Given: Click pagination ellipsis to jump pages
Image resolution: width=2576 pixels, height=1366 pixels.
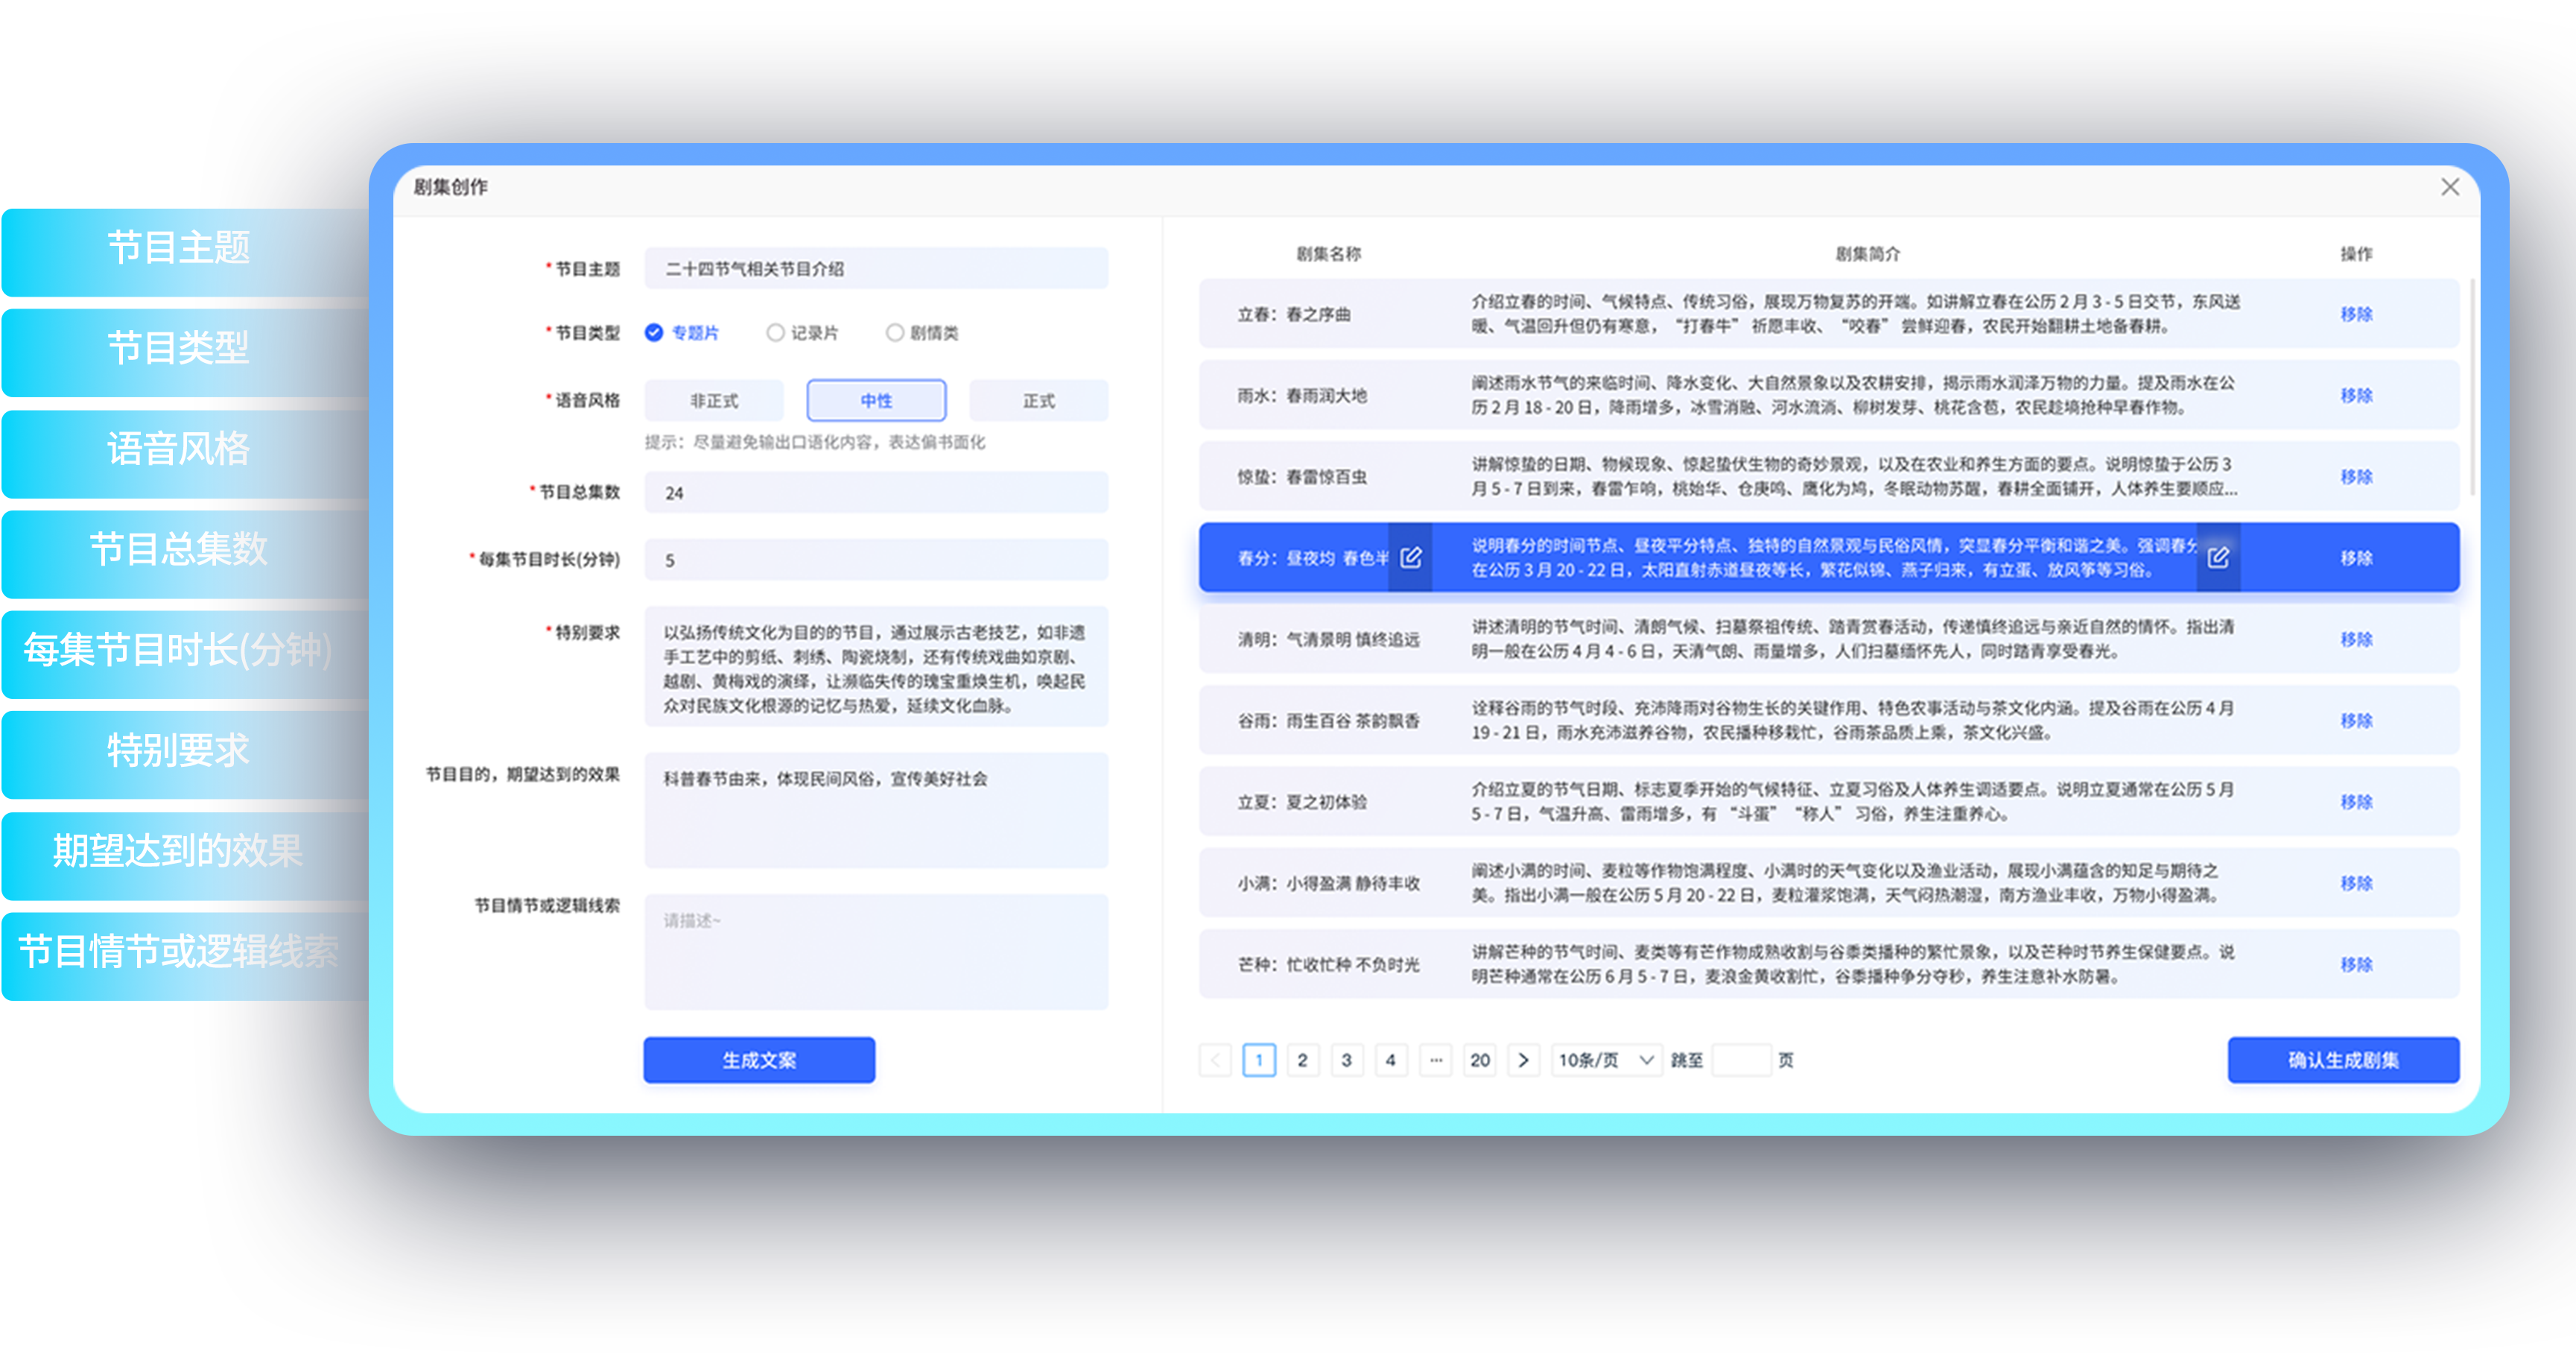Looking at the screenshot, I should pyautogui.click(x=1435, y=1060).
